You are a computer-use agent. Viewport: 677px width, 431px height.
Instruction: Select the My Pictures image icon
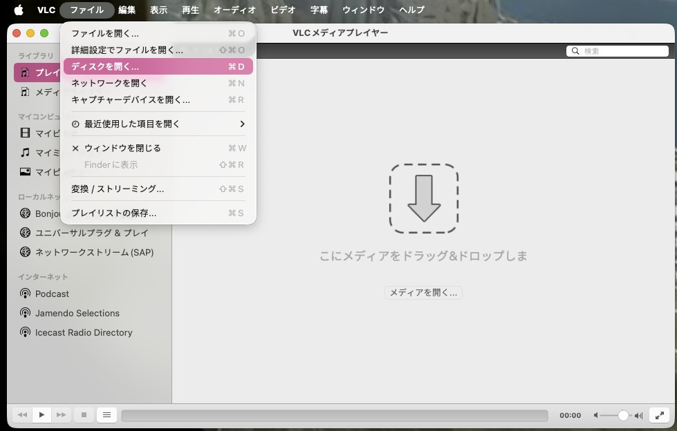click(26, 172)
